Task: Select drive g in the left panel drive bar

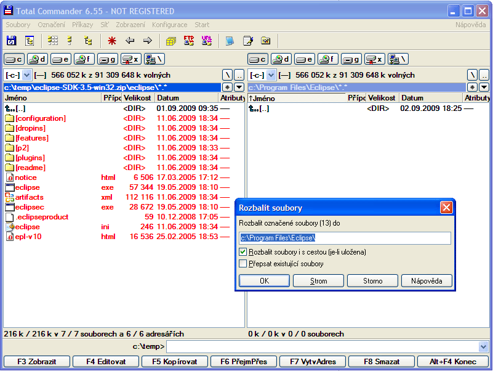Action: pyautogui.click(x=108, y=59)
